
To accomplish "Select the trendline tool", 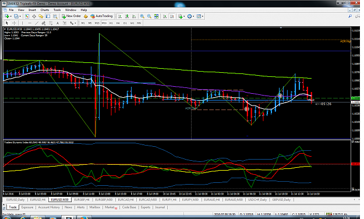I will [x=37, y=23].
